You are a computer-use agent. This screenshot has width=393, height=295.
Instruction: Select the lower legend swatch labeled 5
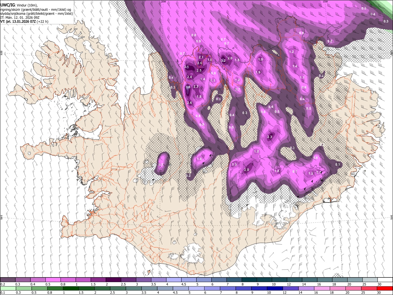[x=196, y=288]
